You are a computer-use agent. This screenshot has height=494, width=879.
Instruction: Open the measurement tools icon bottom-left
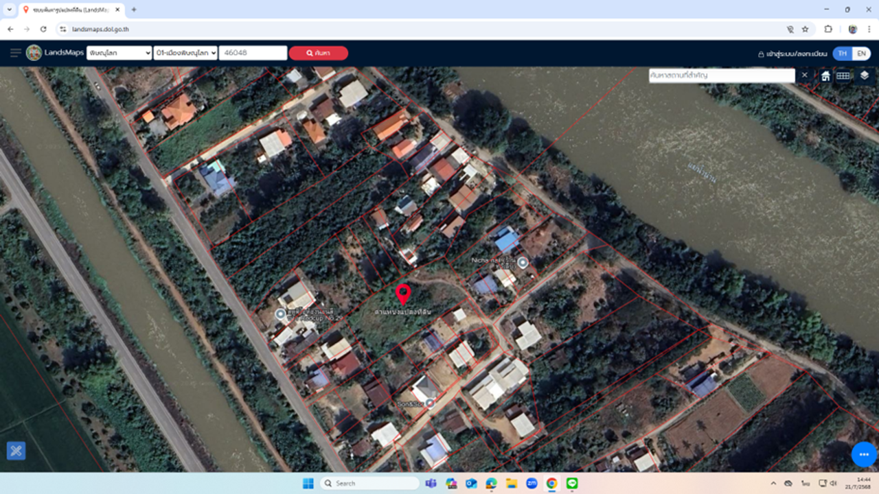[16, 451]
